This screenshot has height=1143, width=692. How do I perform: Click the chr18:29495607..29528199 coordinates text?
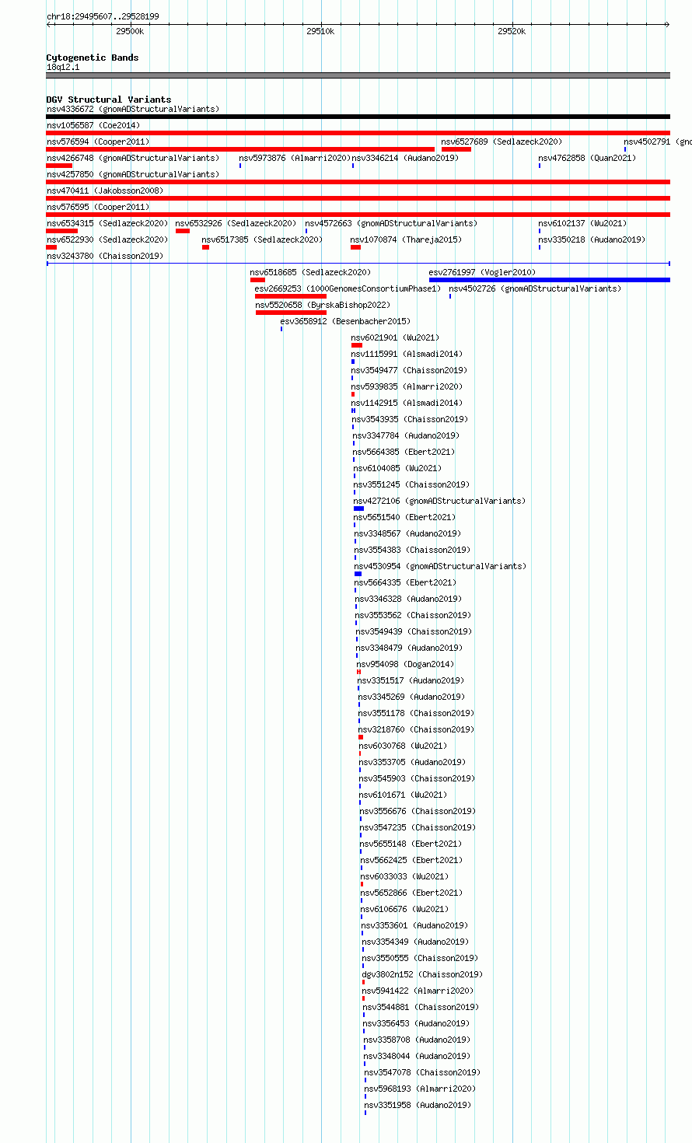pyautogui.click(x=103, y=16)
